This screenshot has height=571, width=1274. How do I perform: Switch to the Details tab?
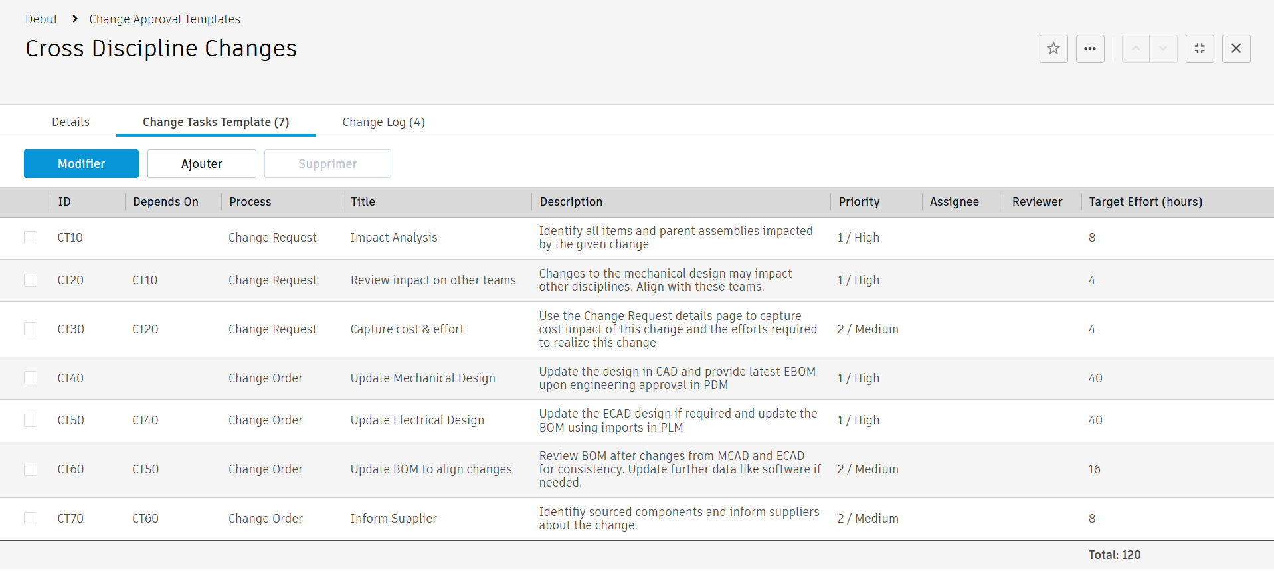click(70, 122)
